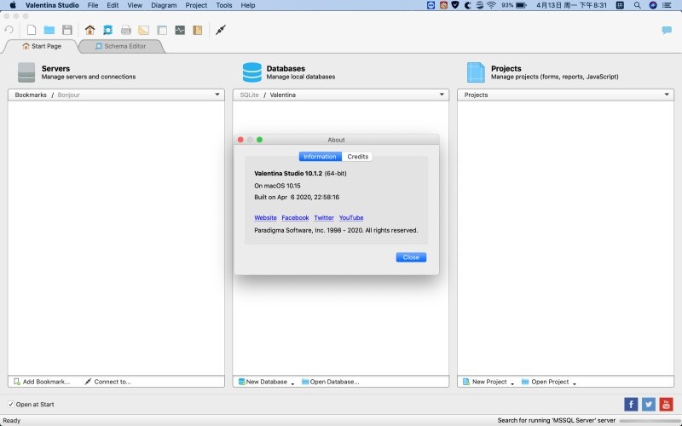682x426 pixels.
Task: Open the Open Project dropdown arrow
Action: [575, 383]
